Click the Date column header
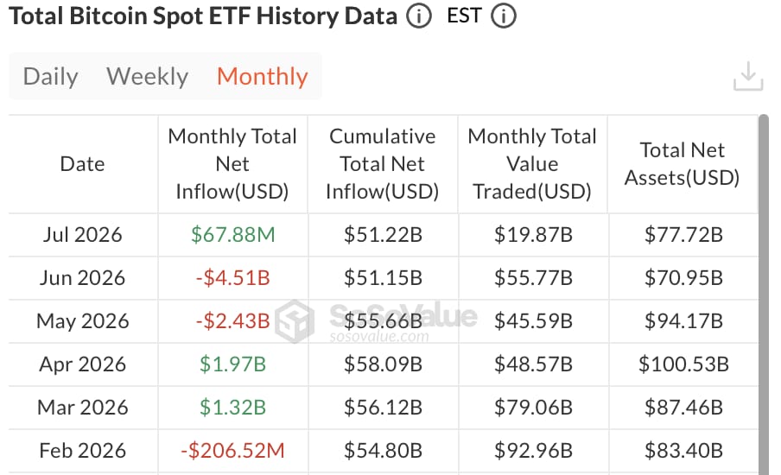Viewport: 781px width, 475px height. [x=82, y=164]
